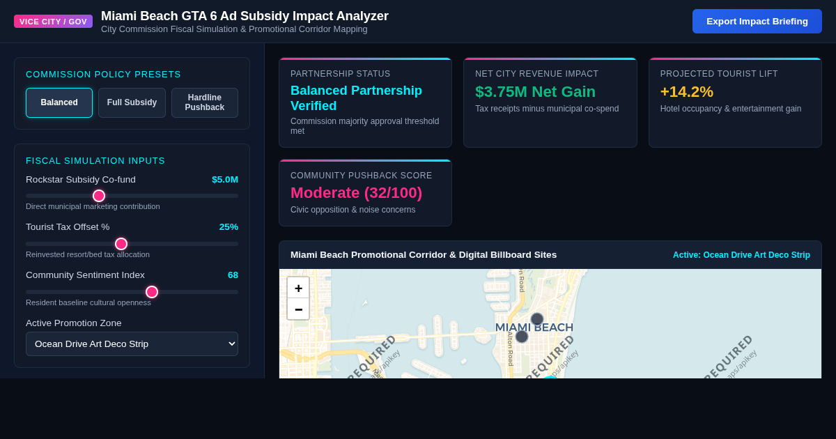
Task: Adjust the Tourist Tax Offset % slider
Action: coord(132,244)
